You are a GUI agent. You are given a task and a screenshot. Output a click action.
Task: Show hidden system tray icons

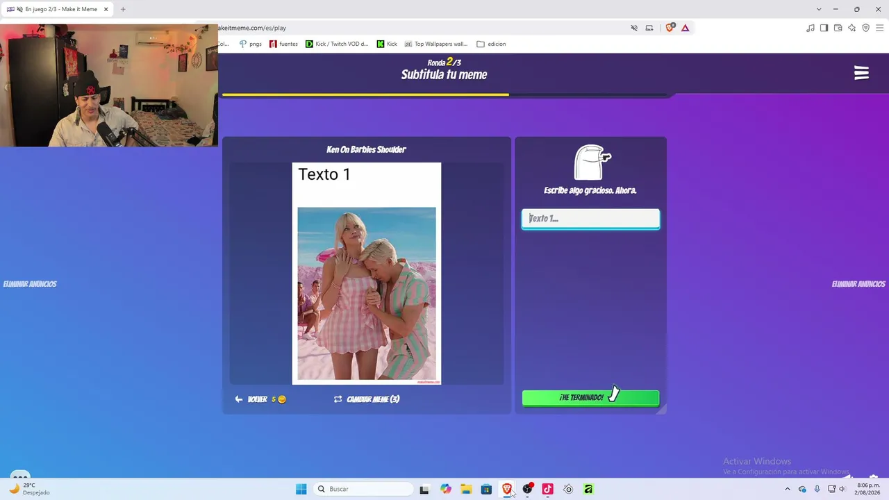click(x=788, y=489)
